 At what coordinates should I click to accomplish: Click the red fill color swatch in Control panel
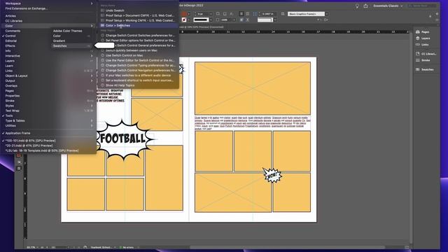click(184, 14)
